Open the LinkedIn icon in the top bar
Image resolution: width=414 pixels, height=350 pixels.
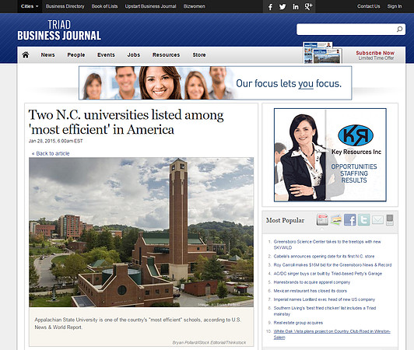click(296, 6)
